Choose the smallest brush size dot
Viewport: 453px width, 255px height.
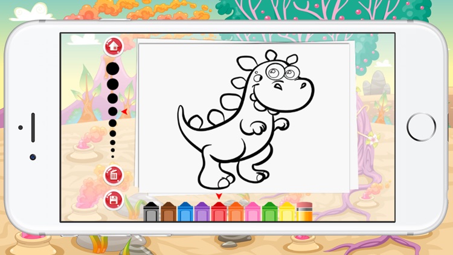point(113,157)
